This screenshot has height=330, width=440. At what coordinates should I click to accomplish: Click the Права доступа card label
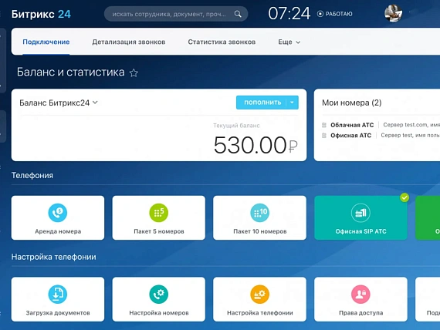click(x=360, y=313)
